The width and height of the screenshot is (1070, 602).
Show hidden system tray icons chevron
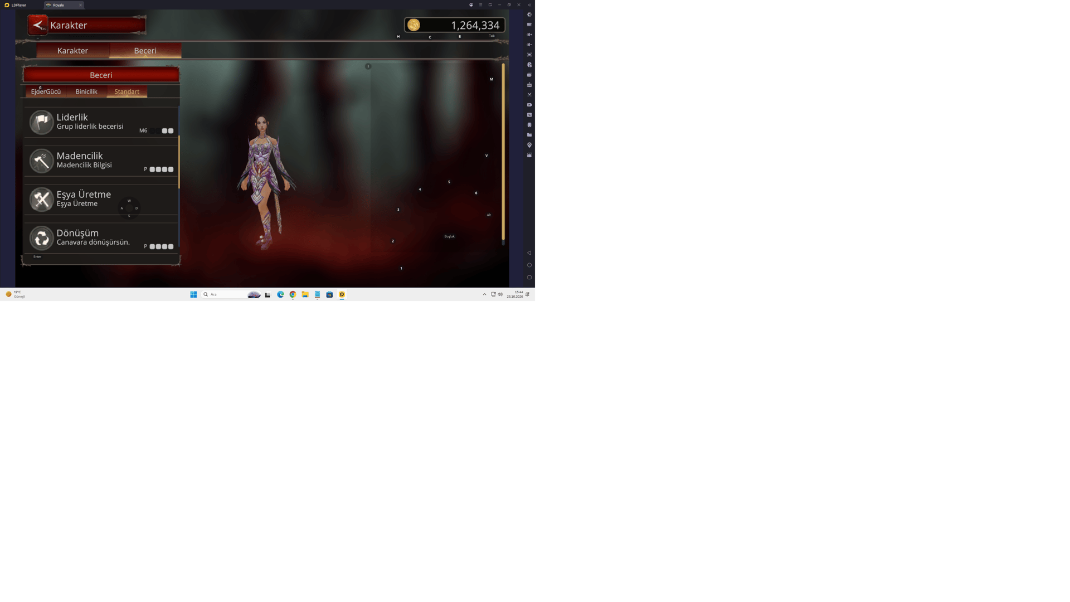(x=484, y=294)
